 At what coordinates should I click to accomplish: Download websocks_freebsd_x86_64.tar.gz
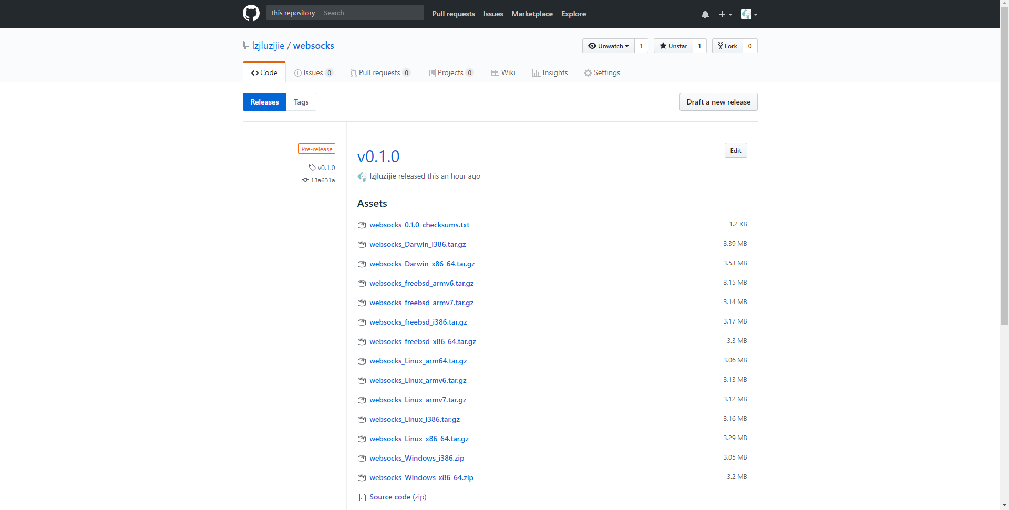click(x=423, y=341)
